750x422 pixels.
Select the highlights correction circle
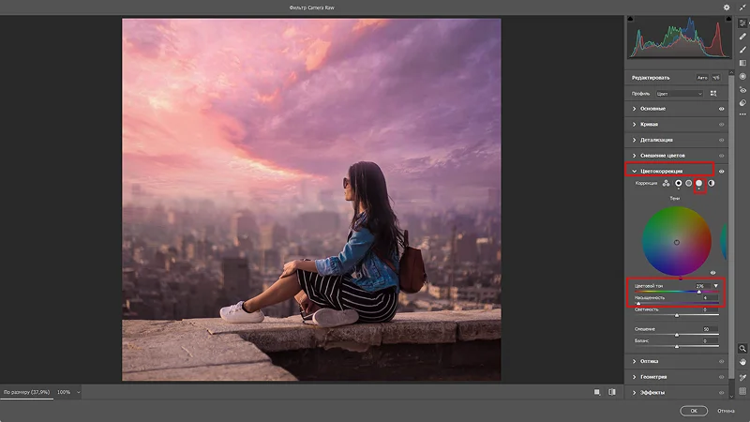(698, 183)
